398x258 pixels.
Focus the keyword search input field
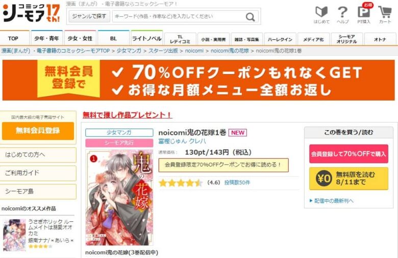click(x=178, y=16)
